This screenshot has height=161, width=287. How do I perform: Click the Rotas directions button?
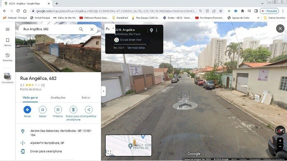pyautogui.click(x=27, y=110)
